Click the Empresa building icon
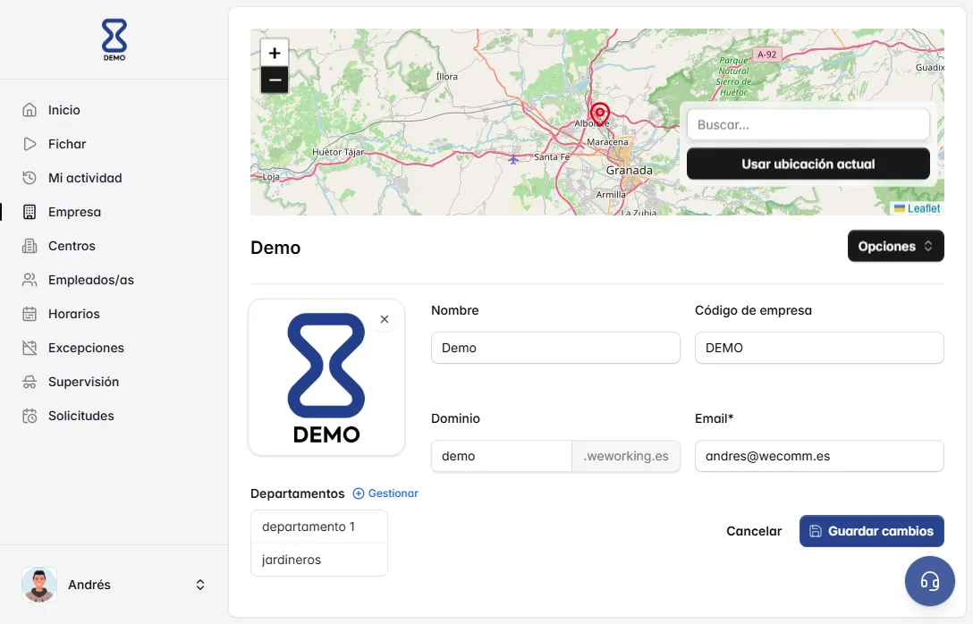Image resolution: width=973 pixels, height=624 pixels. [30, 212]
